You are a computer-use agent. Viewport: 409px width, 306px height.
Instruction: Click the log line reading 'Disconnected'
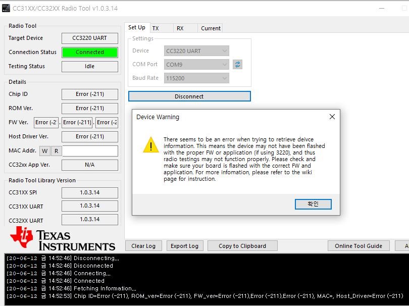click(60, 266)
